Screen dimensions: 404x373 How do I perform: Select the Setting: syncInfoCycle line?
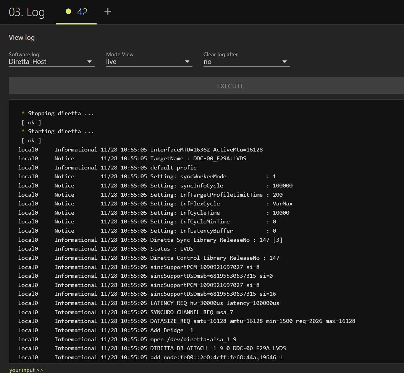coord(155,186)
